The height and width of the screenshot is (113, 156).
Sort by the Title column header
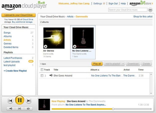point(56,70)
